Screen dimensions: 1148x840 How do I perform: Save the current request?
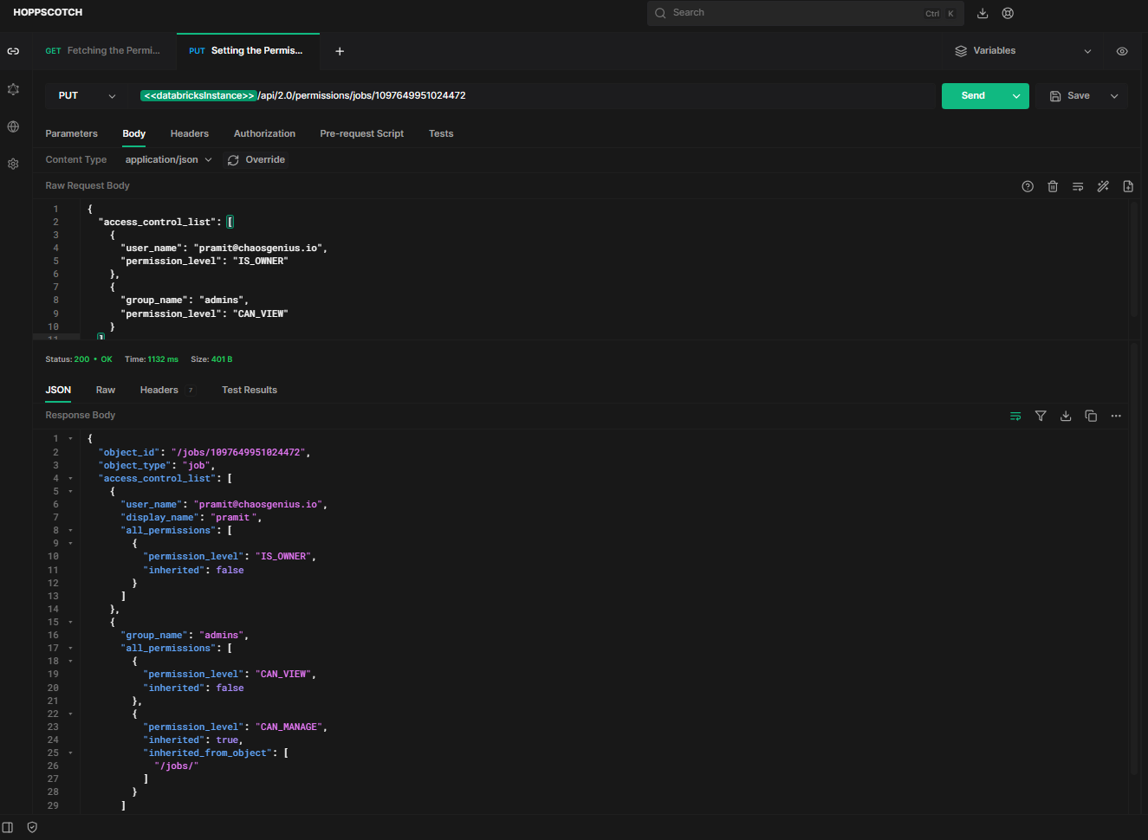coord(1072,95)
